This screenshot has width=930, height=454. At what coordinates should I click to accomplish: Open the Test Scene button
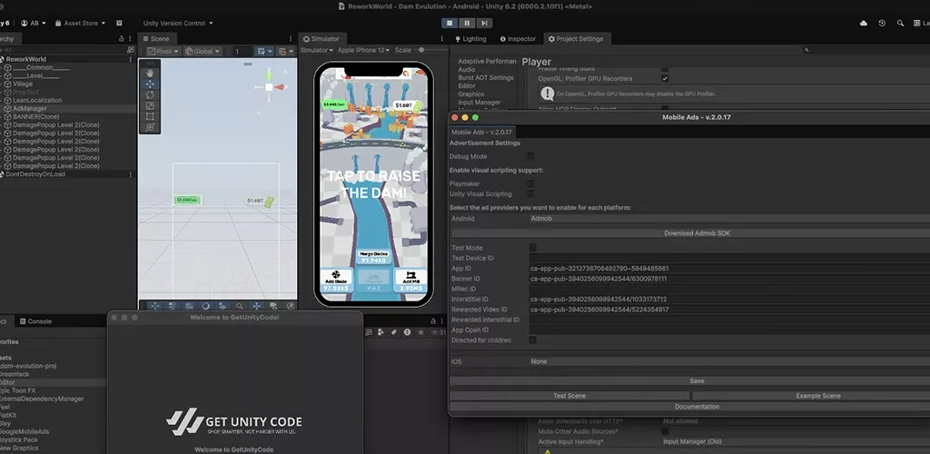(569, 396)
